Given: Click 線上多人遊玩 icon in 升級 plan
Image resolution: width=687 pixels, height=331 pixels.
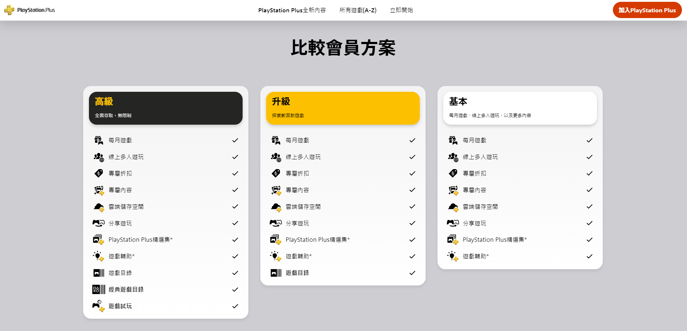Looking at the screenshot, I should (276, 157).
